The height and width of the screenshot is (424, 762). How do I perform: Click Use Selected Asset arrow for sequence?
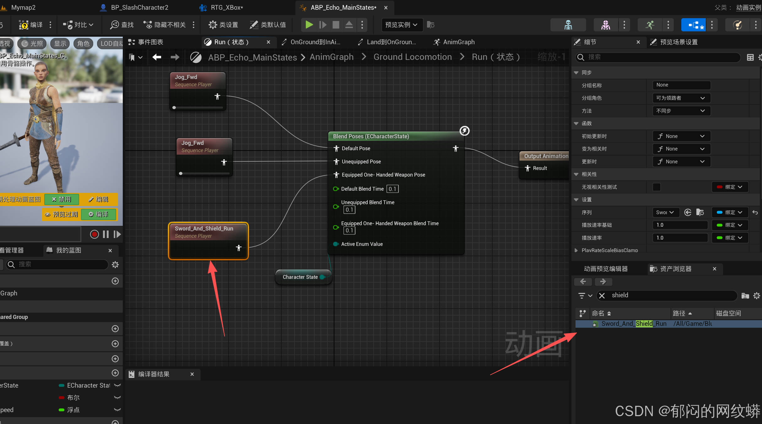[688, 212]
